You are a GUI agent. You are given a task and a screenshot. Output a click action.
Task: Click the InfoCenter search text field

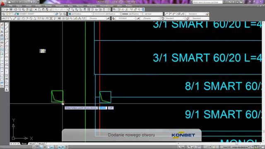click(x=207, y=2)
